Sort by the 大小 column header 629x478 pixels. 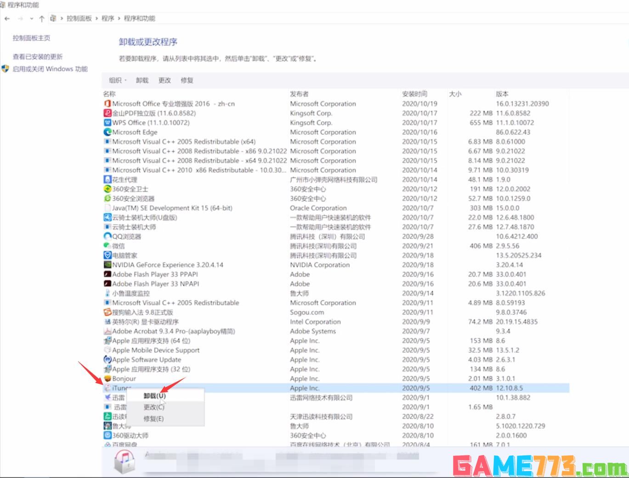(455, 94)
